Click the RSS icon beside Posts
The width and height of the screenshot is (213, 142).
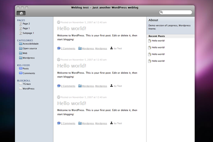(x=21, y=68)
